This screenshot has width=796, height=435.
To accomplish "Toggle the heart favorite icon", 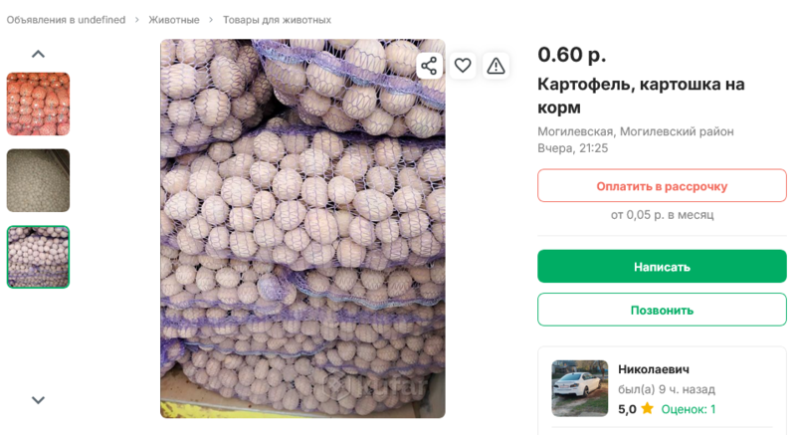I will pos(463,66).
